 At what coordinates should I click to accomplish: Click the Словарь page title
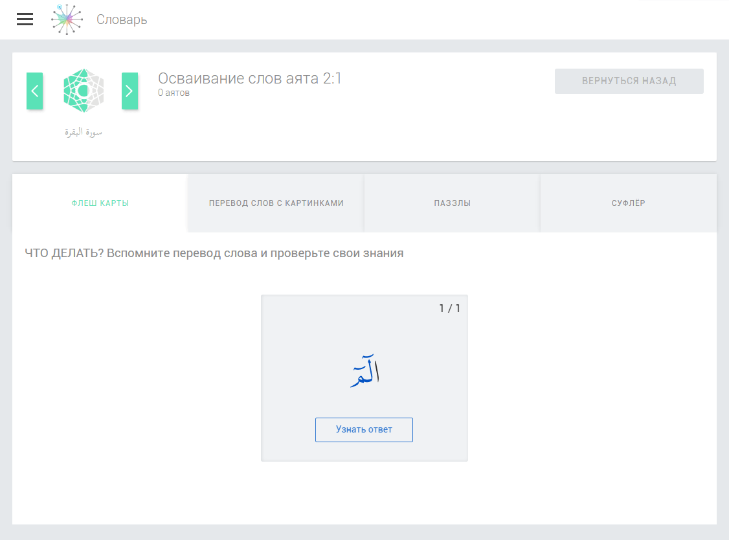pos(122,19)
